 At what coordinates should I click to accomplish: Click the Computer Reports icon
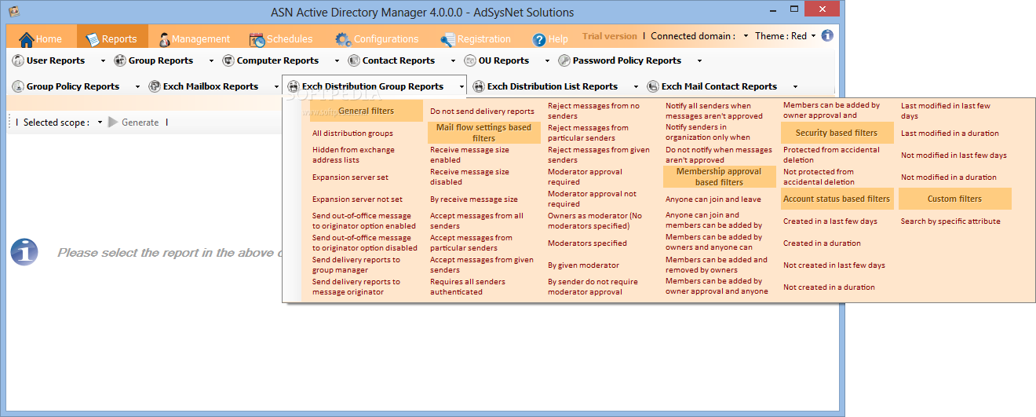click(x=228, y=60)
